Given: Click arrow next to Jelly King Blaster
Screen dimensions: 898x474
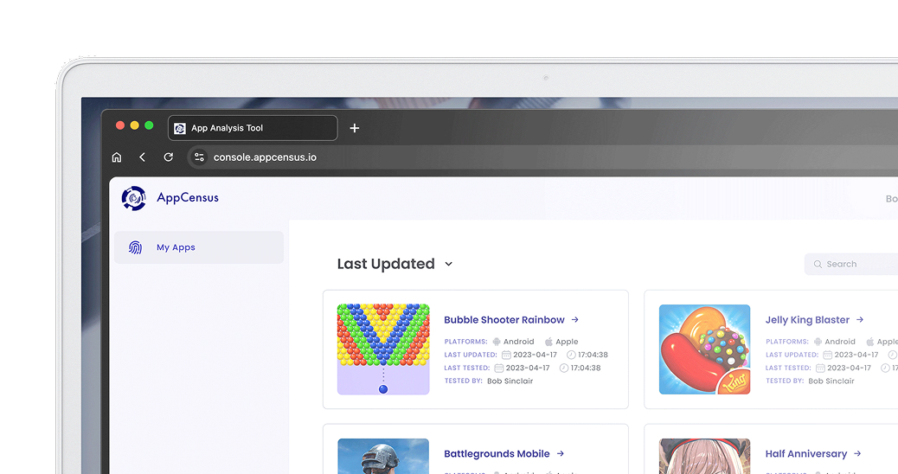Looking at the screenshot, I should click(x=860, y=320).
